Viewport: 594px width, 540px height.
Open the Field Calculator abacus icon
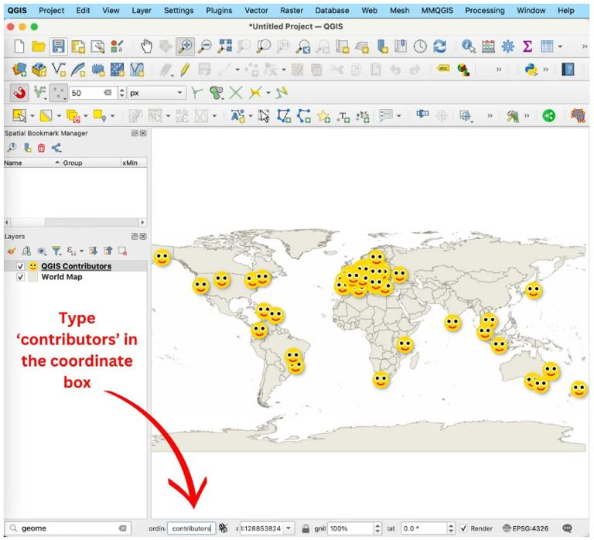[488, 46]
